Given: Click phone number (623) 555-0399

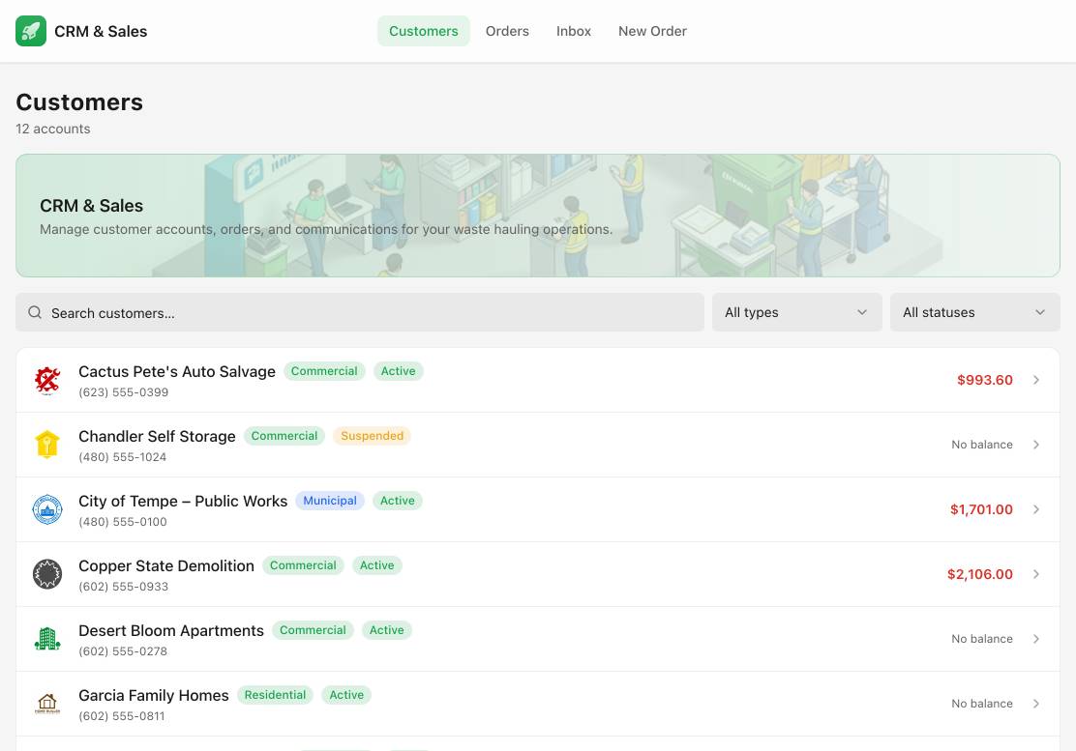Looking at the screenshot, I should click(x=124, y=392).
